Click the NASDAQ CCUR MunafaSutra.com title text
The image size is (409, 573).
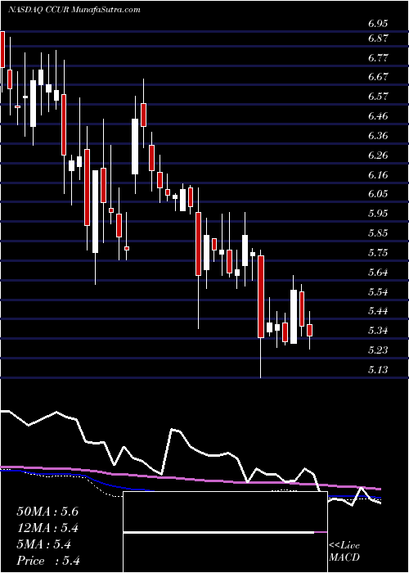(74, 10)
